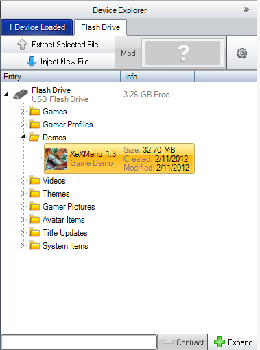The width and height of the screenshot is (260, 350).
Task: Switch to the 1 Device Loaded tab
Action: coord(37,27)
